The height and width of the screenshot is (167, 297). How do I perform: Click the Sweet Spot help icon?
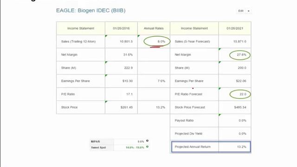[x=148, y=147]
